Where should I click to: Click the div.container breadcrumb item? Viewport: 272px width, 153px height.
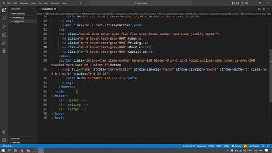point(119,14)
